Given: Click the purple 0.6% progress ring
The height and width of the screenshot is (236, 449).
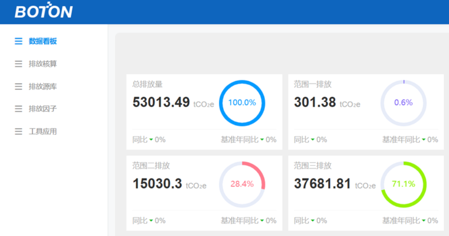Looking at the screenshot, I should [x=403, y=103].
